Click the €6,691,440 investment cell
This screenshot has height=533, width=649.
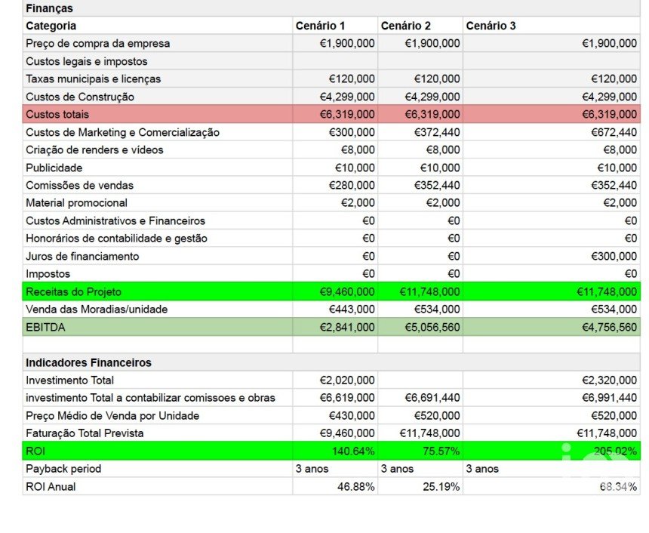point(432,398)
